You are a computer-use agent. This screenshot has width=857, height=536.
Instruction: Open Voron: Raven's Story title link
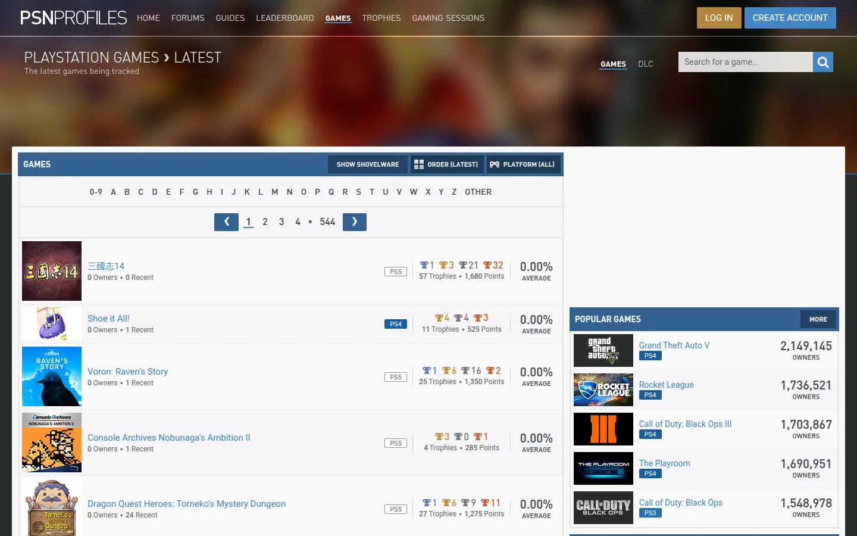[127, 372]
